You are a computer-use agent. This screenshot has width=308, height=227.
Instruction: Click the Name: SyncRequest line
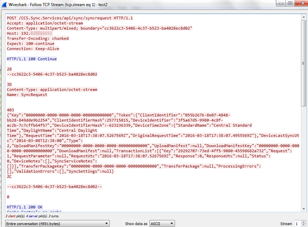pyautogui.click(x=27, y=94)
